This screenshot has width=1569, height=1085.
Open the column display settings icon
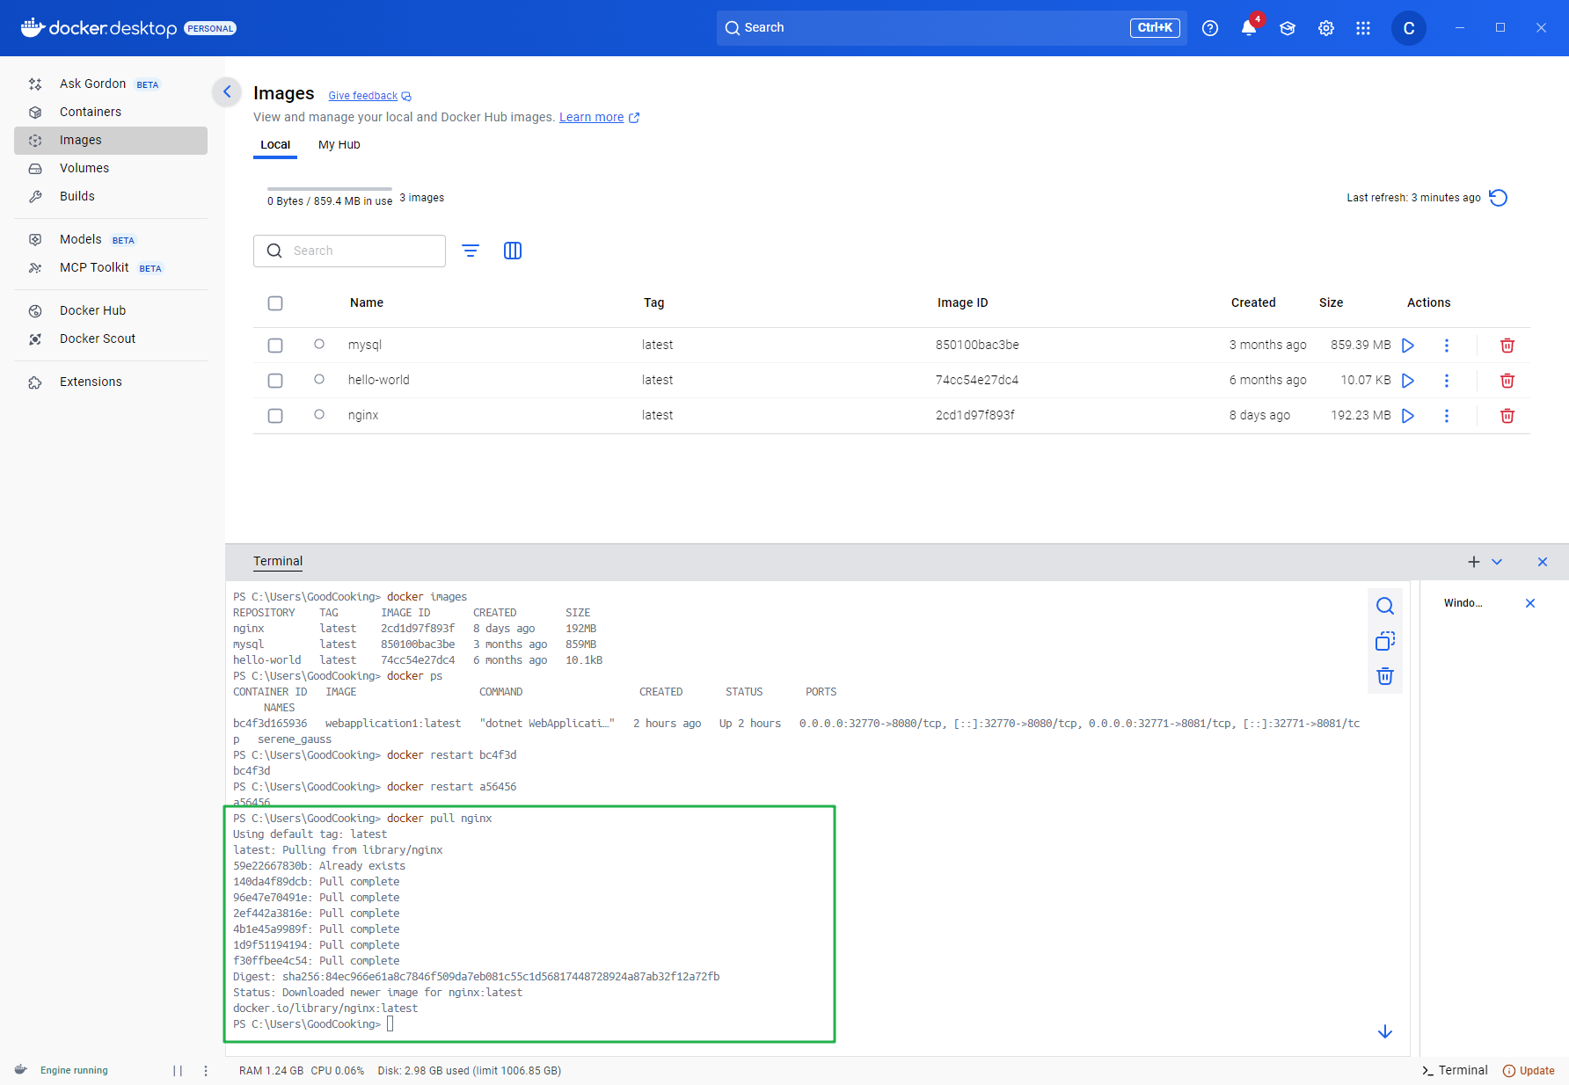coord(513,251)
